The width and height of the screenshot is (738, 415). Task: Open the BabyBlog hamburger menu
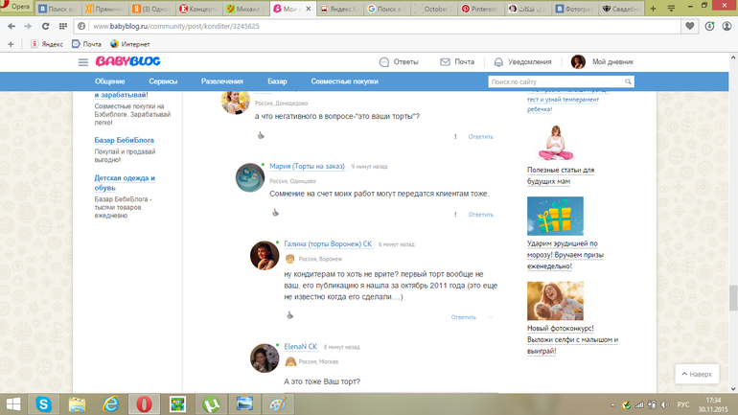(83, 61)
